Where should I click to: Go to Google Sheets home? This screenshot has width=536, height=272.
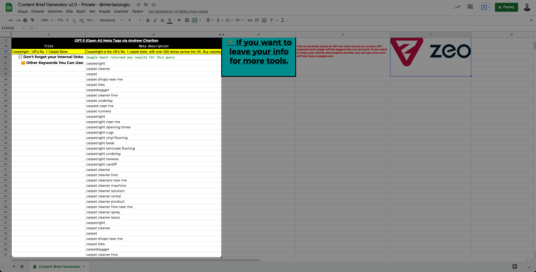(x=9, y=8)
